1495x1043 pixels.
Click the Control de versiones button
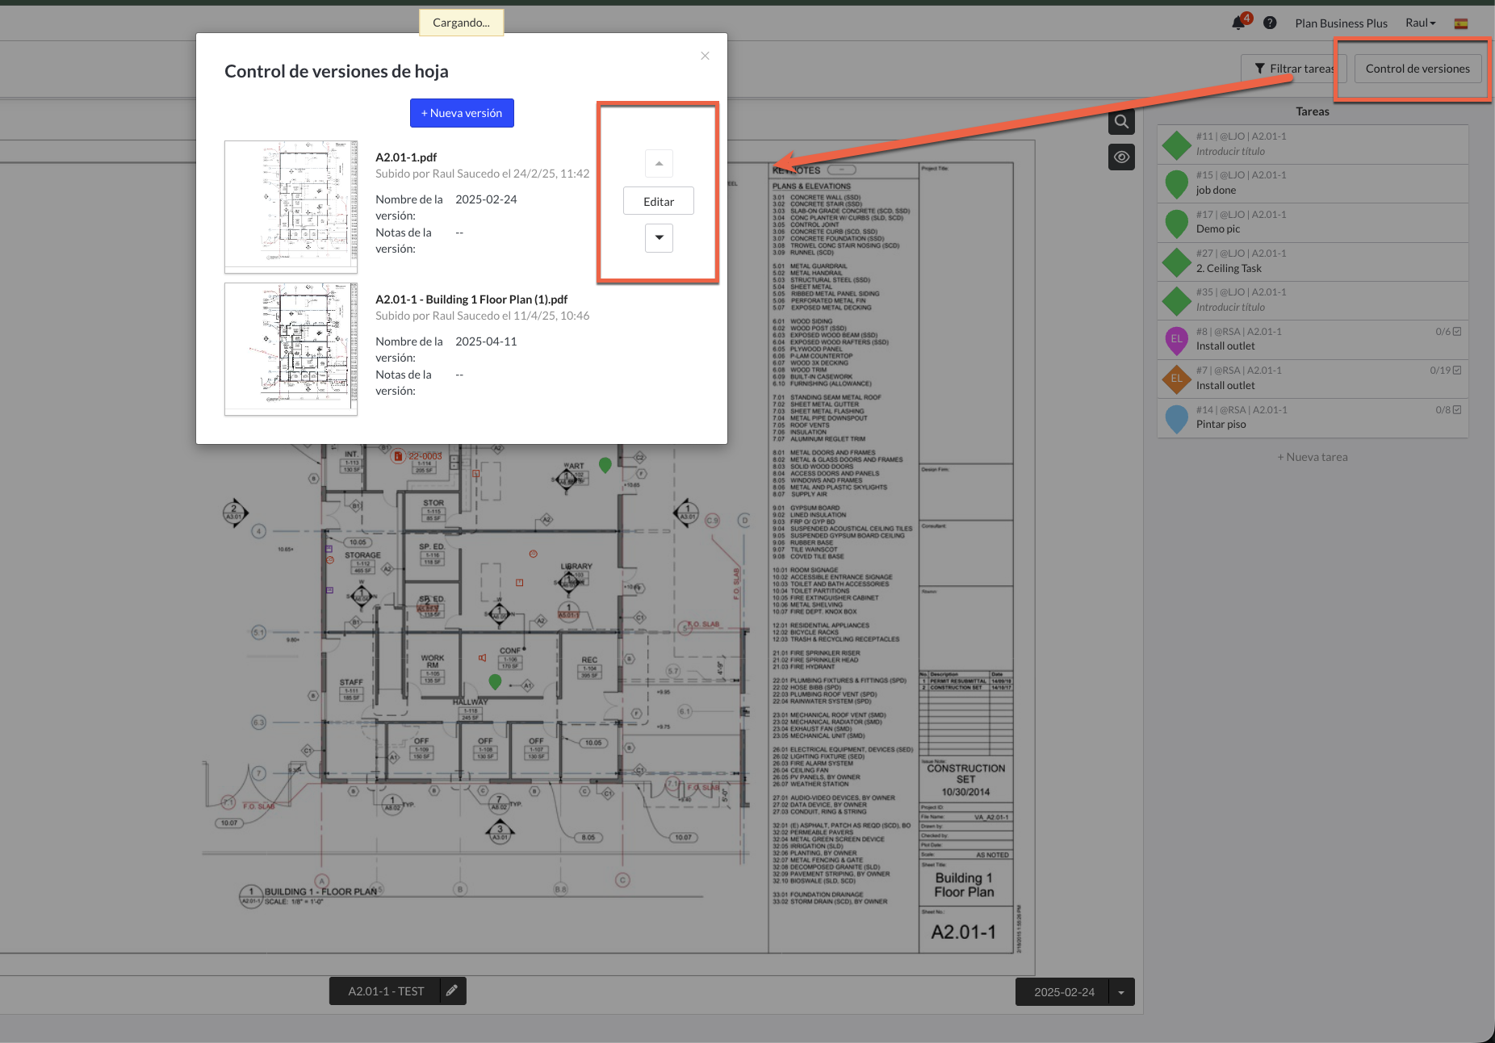1418,69
